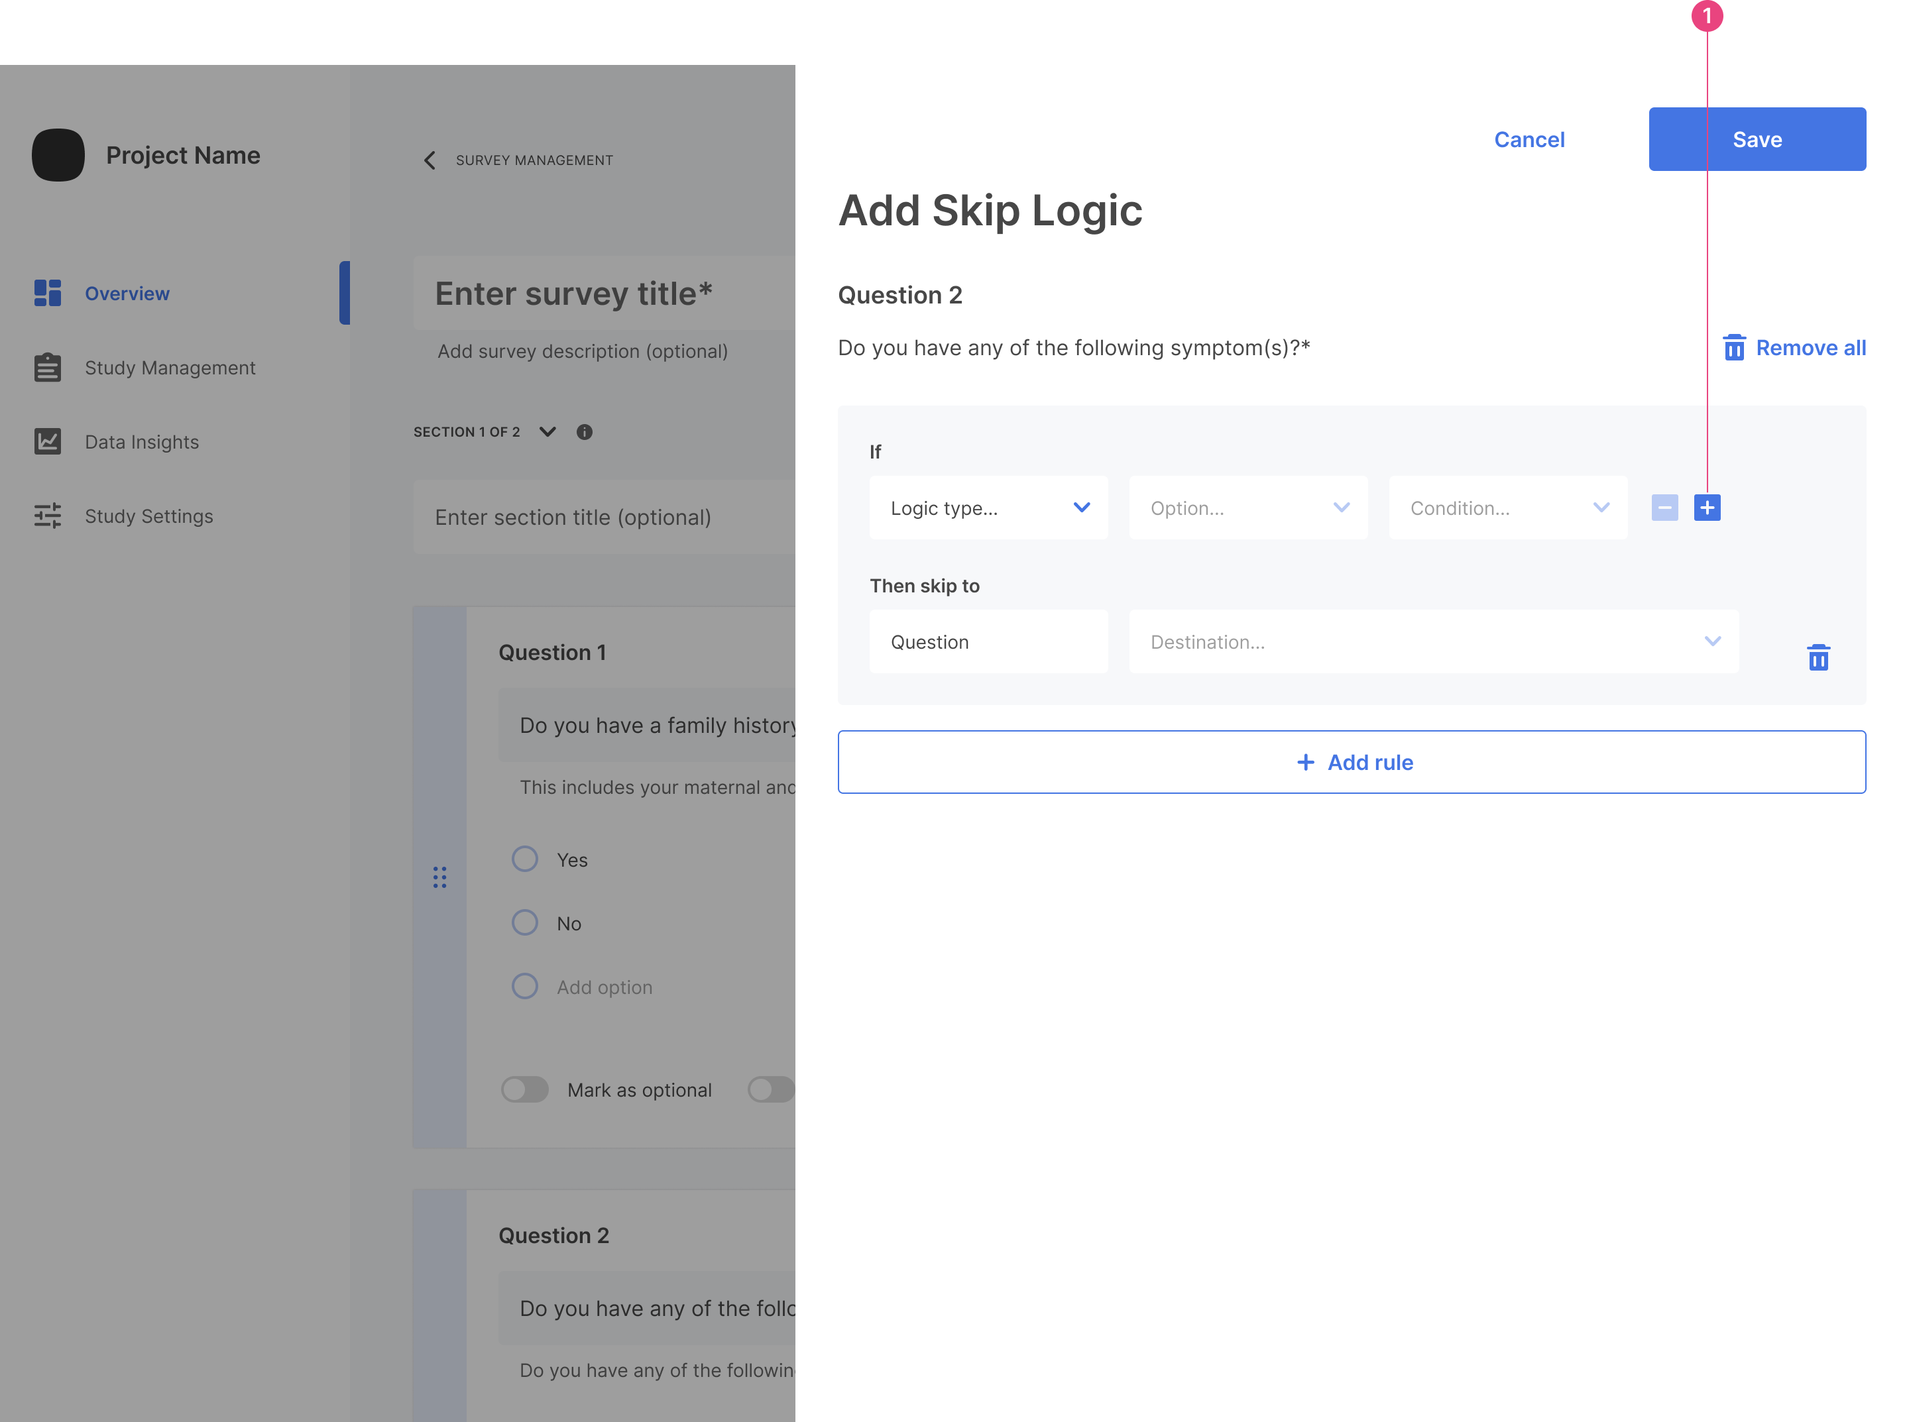Screen dimensions: 1909x1422
Task: Select the Yes radio button
Action: coord(524,859)
